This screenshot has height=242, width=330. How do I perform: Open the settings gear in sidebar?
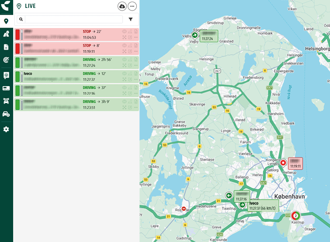(x=6, y=129)
